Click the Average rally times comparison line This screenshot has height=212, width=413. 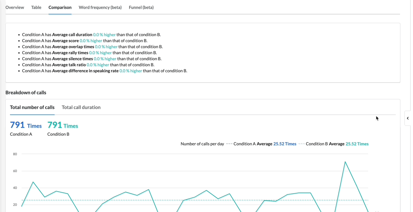89,53
